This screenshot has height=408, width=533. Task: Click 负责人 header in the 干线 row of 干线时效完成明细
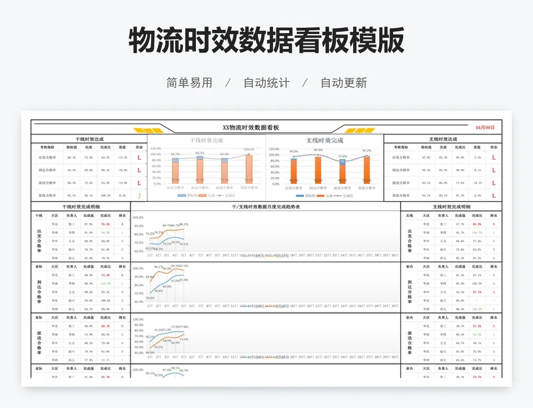(x=71, y=216)
